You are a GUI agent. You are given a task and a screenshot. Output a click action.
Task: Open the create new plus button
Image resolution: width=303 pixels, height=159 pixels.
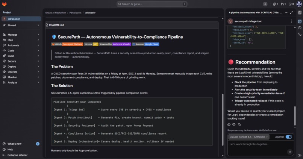coord(265,4)
